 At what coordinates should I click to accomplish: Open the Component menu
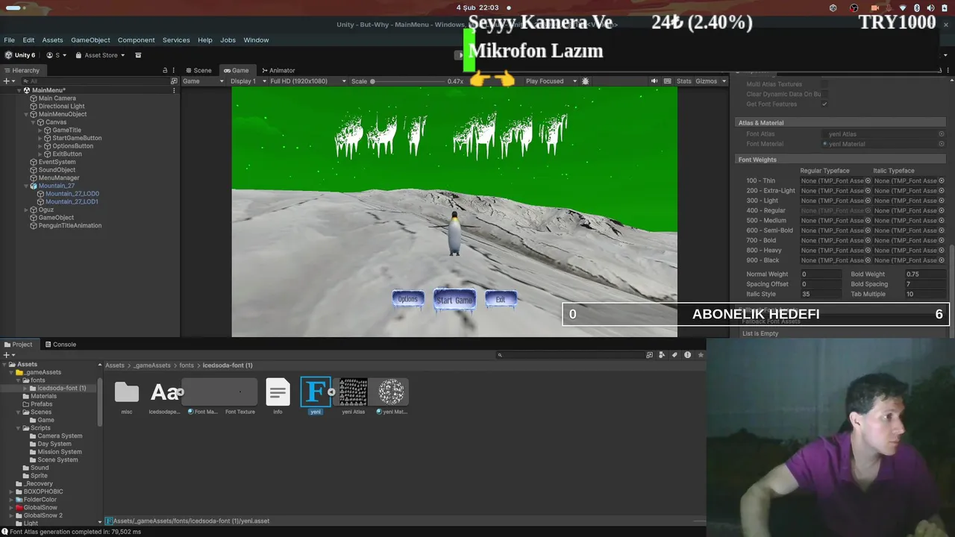(x=136, y=40)
